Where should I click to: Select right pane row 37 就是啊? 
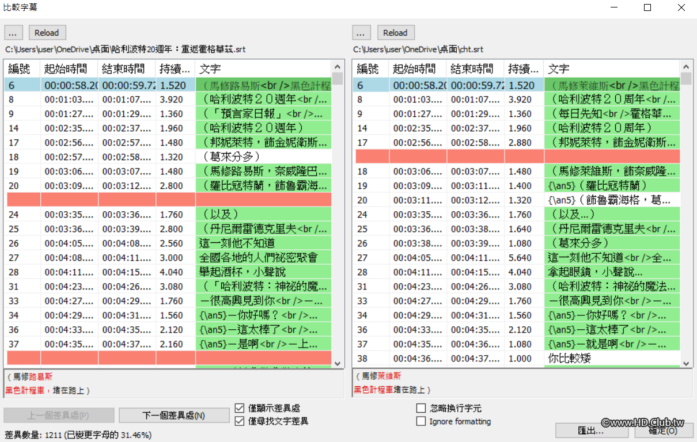[517, 344]
